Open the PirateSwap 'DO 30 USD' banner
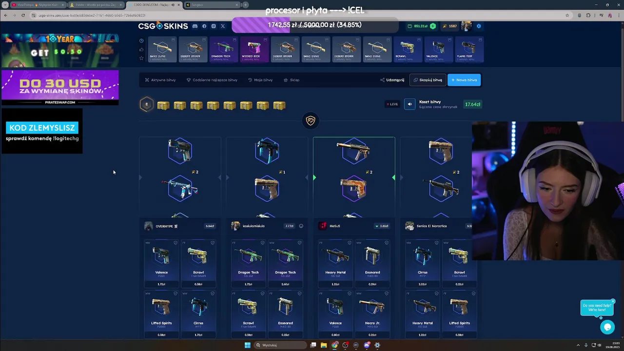Viewport: 624px width, 351px height. 60,88
